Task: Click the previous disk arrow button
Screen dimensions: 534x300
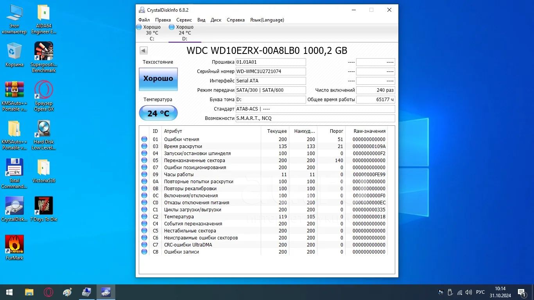Action: (x=143, y=50)
